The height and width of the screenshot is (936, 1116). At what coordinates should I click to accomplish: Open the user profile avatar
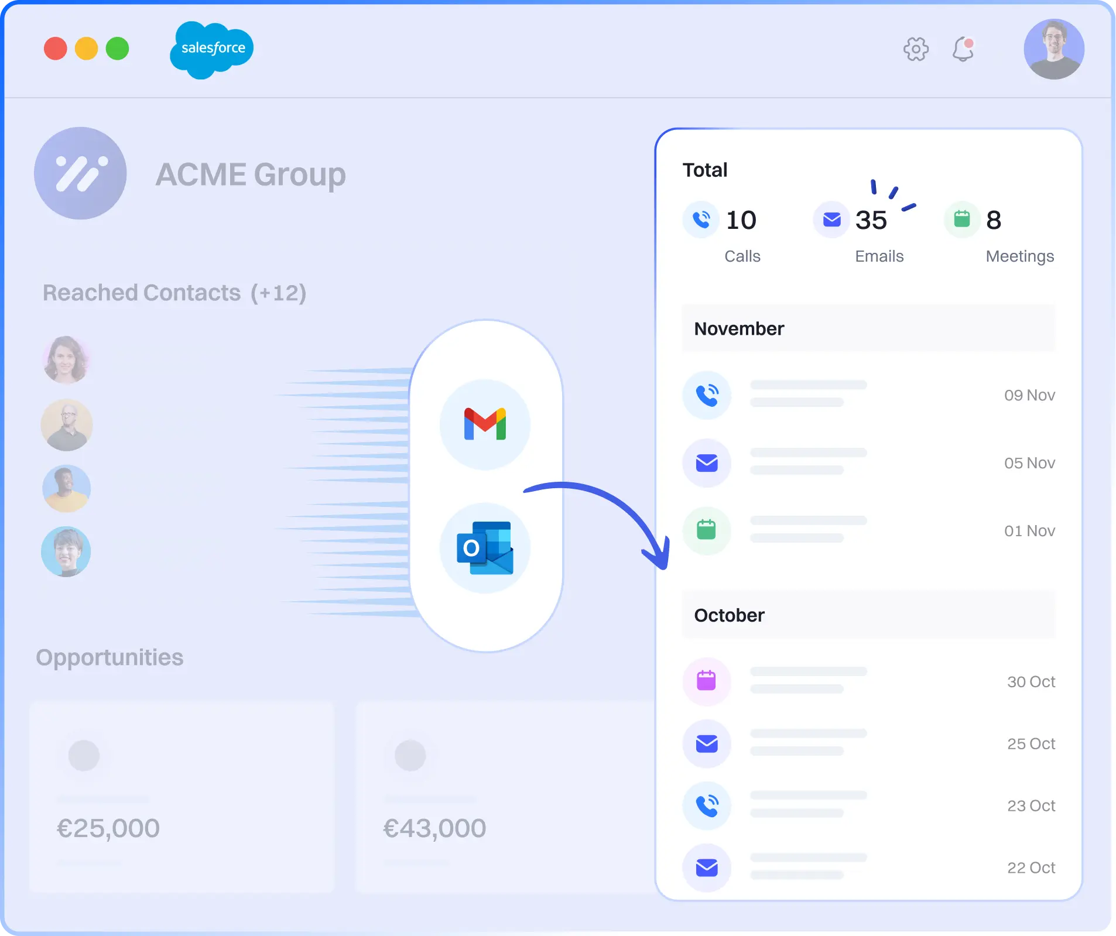[x=1054, y=49]
